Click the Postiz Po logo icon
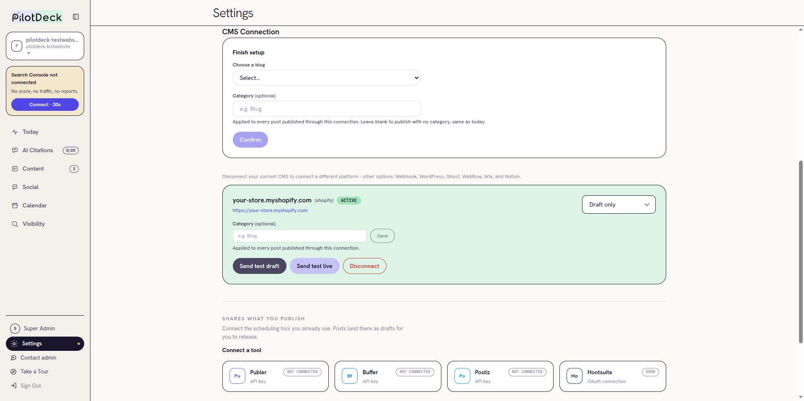Viewport: 804px width, 401px height. [x=462, y=376]
